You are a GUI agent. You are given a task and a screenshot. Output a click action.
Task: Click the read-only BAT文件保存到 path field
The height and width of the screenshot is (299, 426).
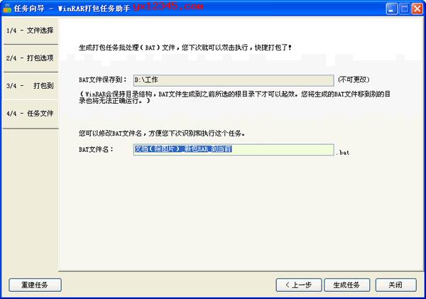[234, 80]
